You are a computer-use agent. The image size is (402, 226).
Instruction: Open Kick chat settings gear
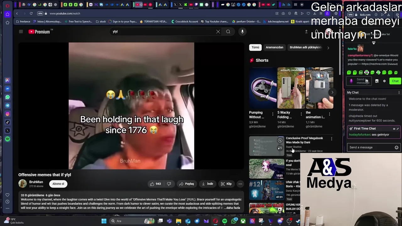pos(384,81)
